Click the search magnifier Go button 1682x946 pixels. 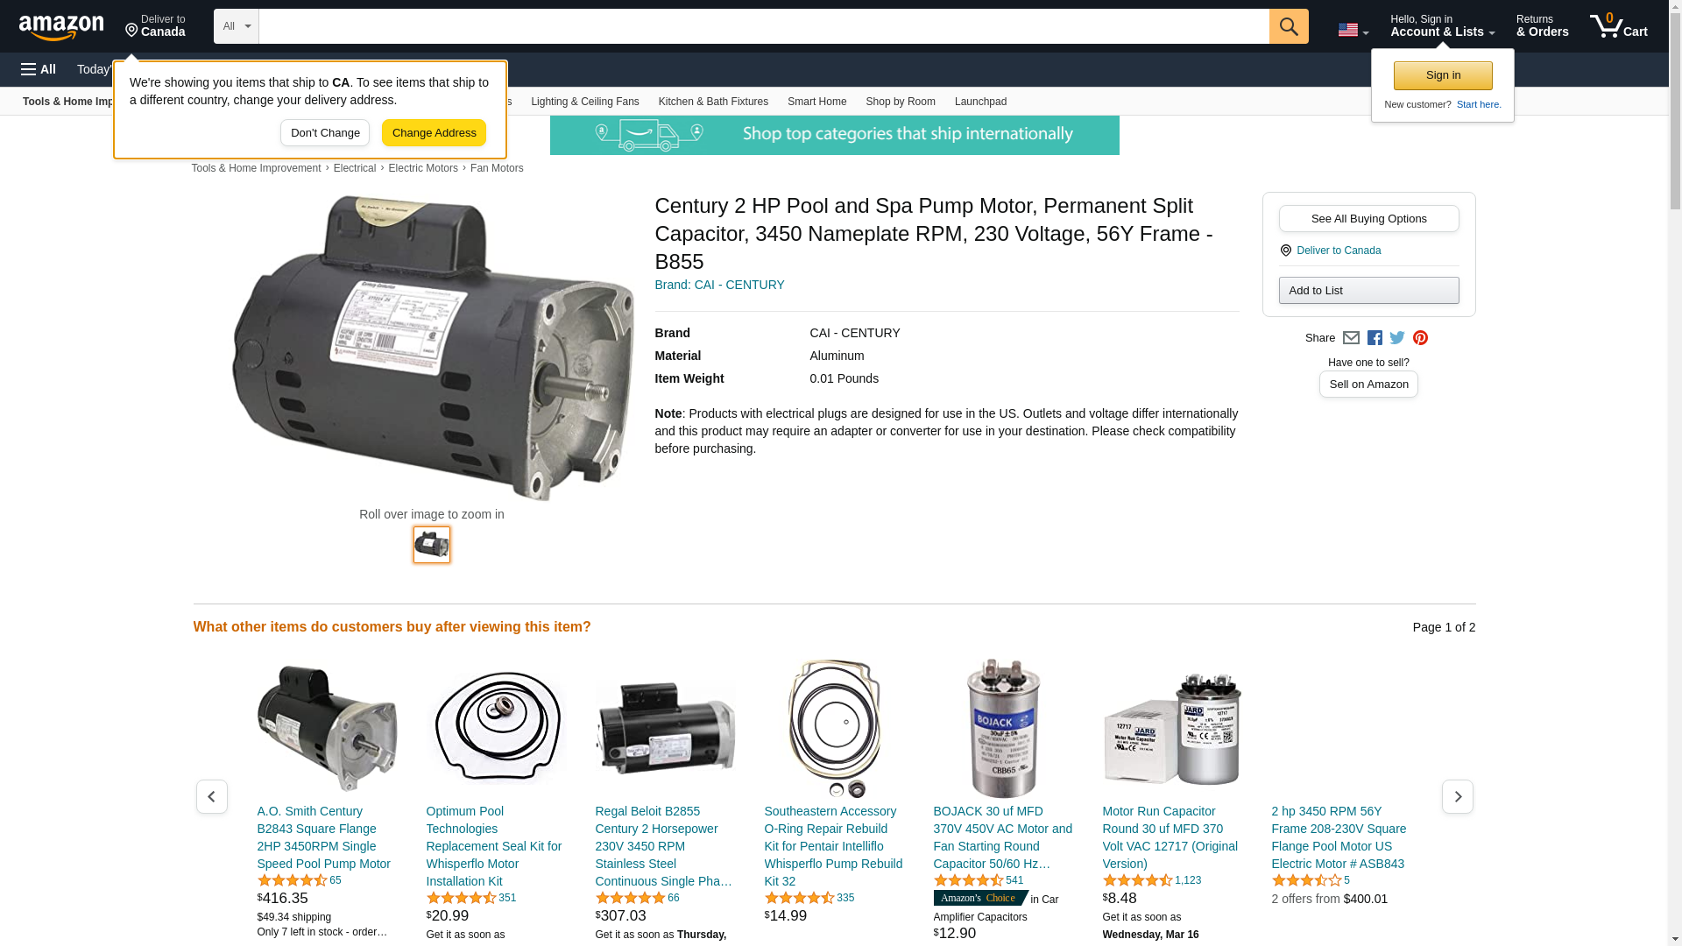coord(1289,26)
